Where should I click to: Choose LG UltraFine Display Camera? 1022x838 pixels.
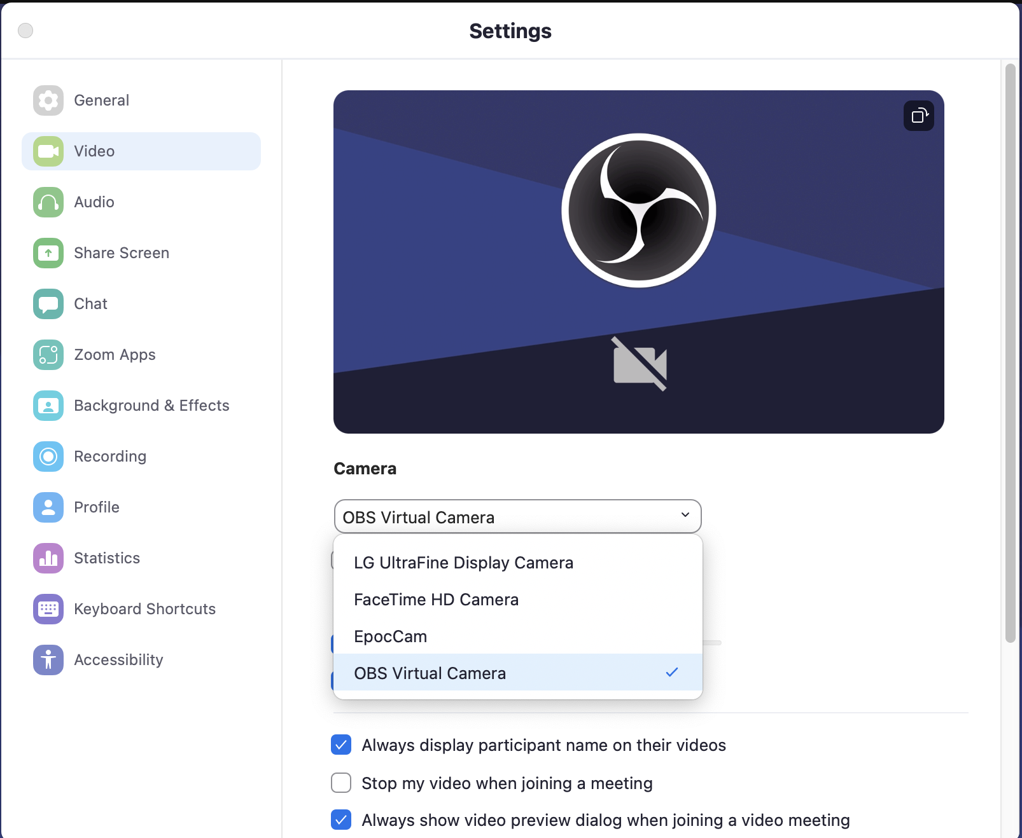tap(464, 562)
